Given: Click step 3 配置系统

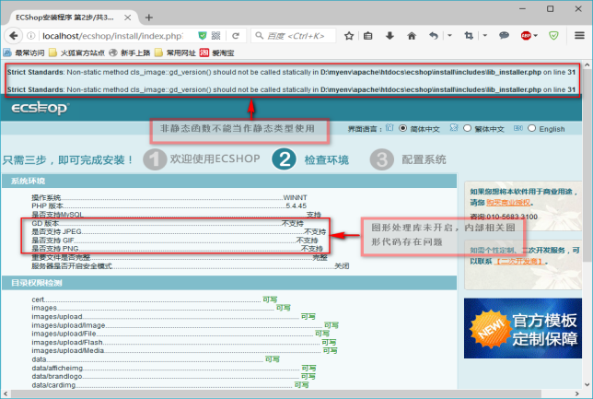Looking at the screenshot, I should tap(408, 159).
